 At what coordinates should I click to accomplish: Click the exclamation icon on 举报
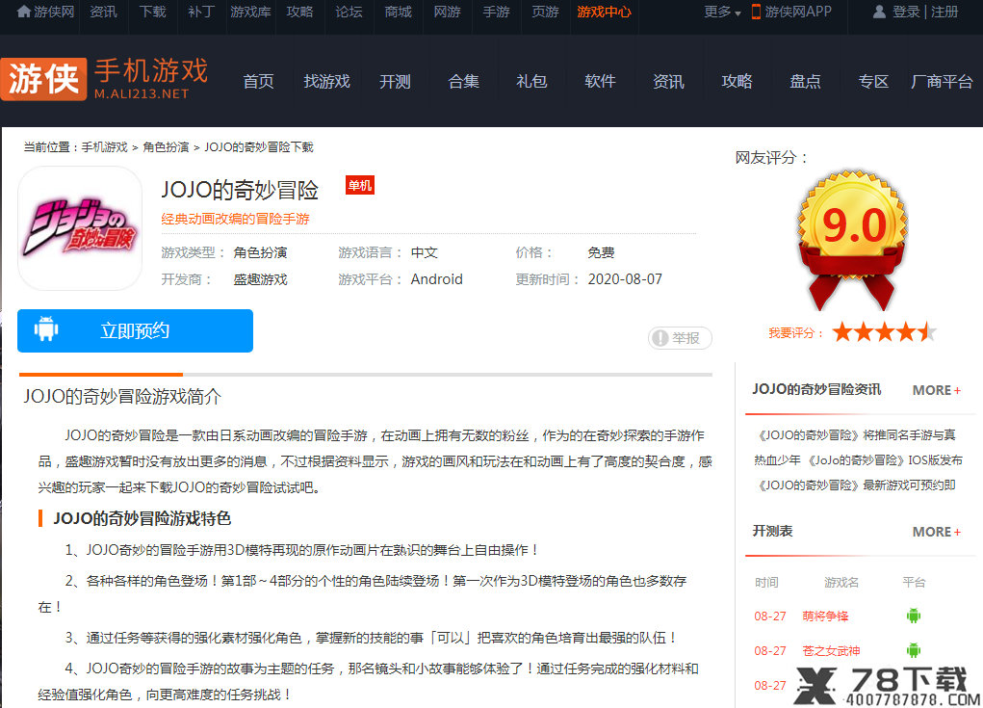660,338
